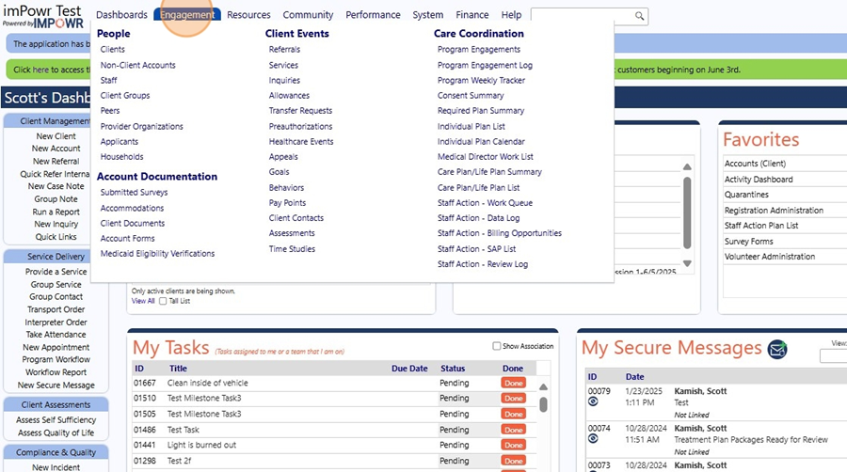Open Client Groups
The height and width of the screenshot is (472, 847).
[125, 95]
